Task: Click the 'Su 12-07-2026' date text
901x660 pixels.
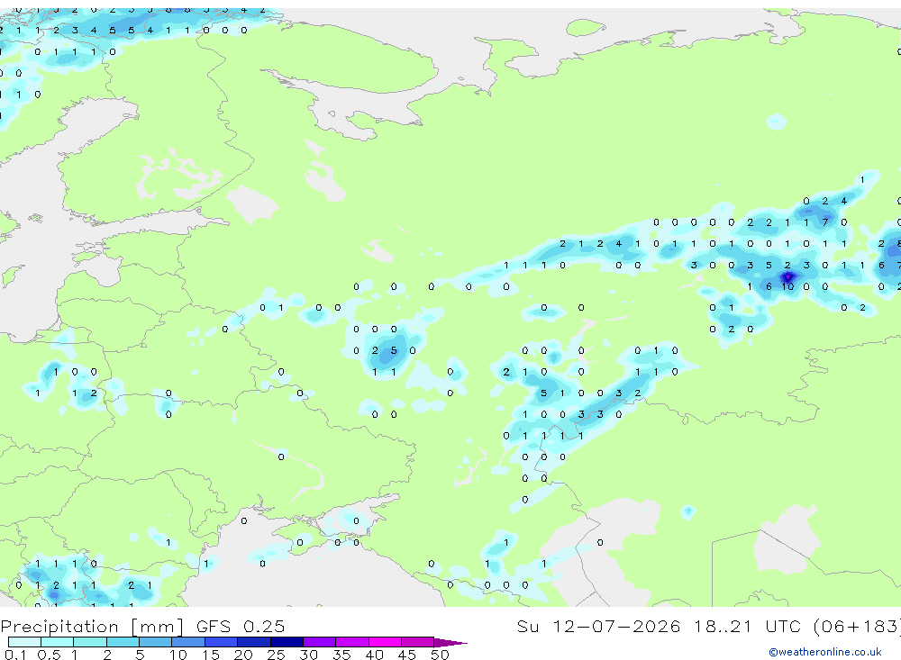Action: point(598,626)
